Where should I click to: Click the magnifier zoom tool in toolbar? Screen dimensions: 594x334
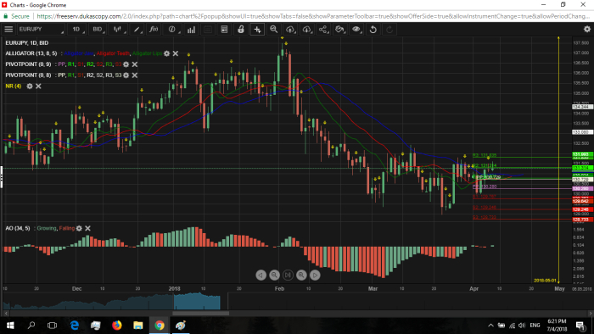(273, 29)
